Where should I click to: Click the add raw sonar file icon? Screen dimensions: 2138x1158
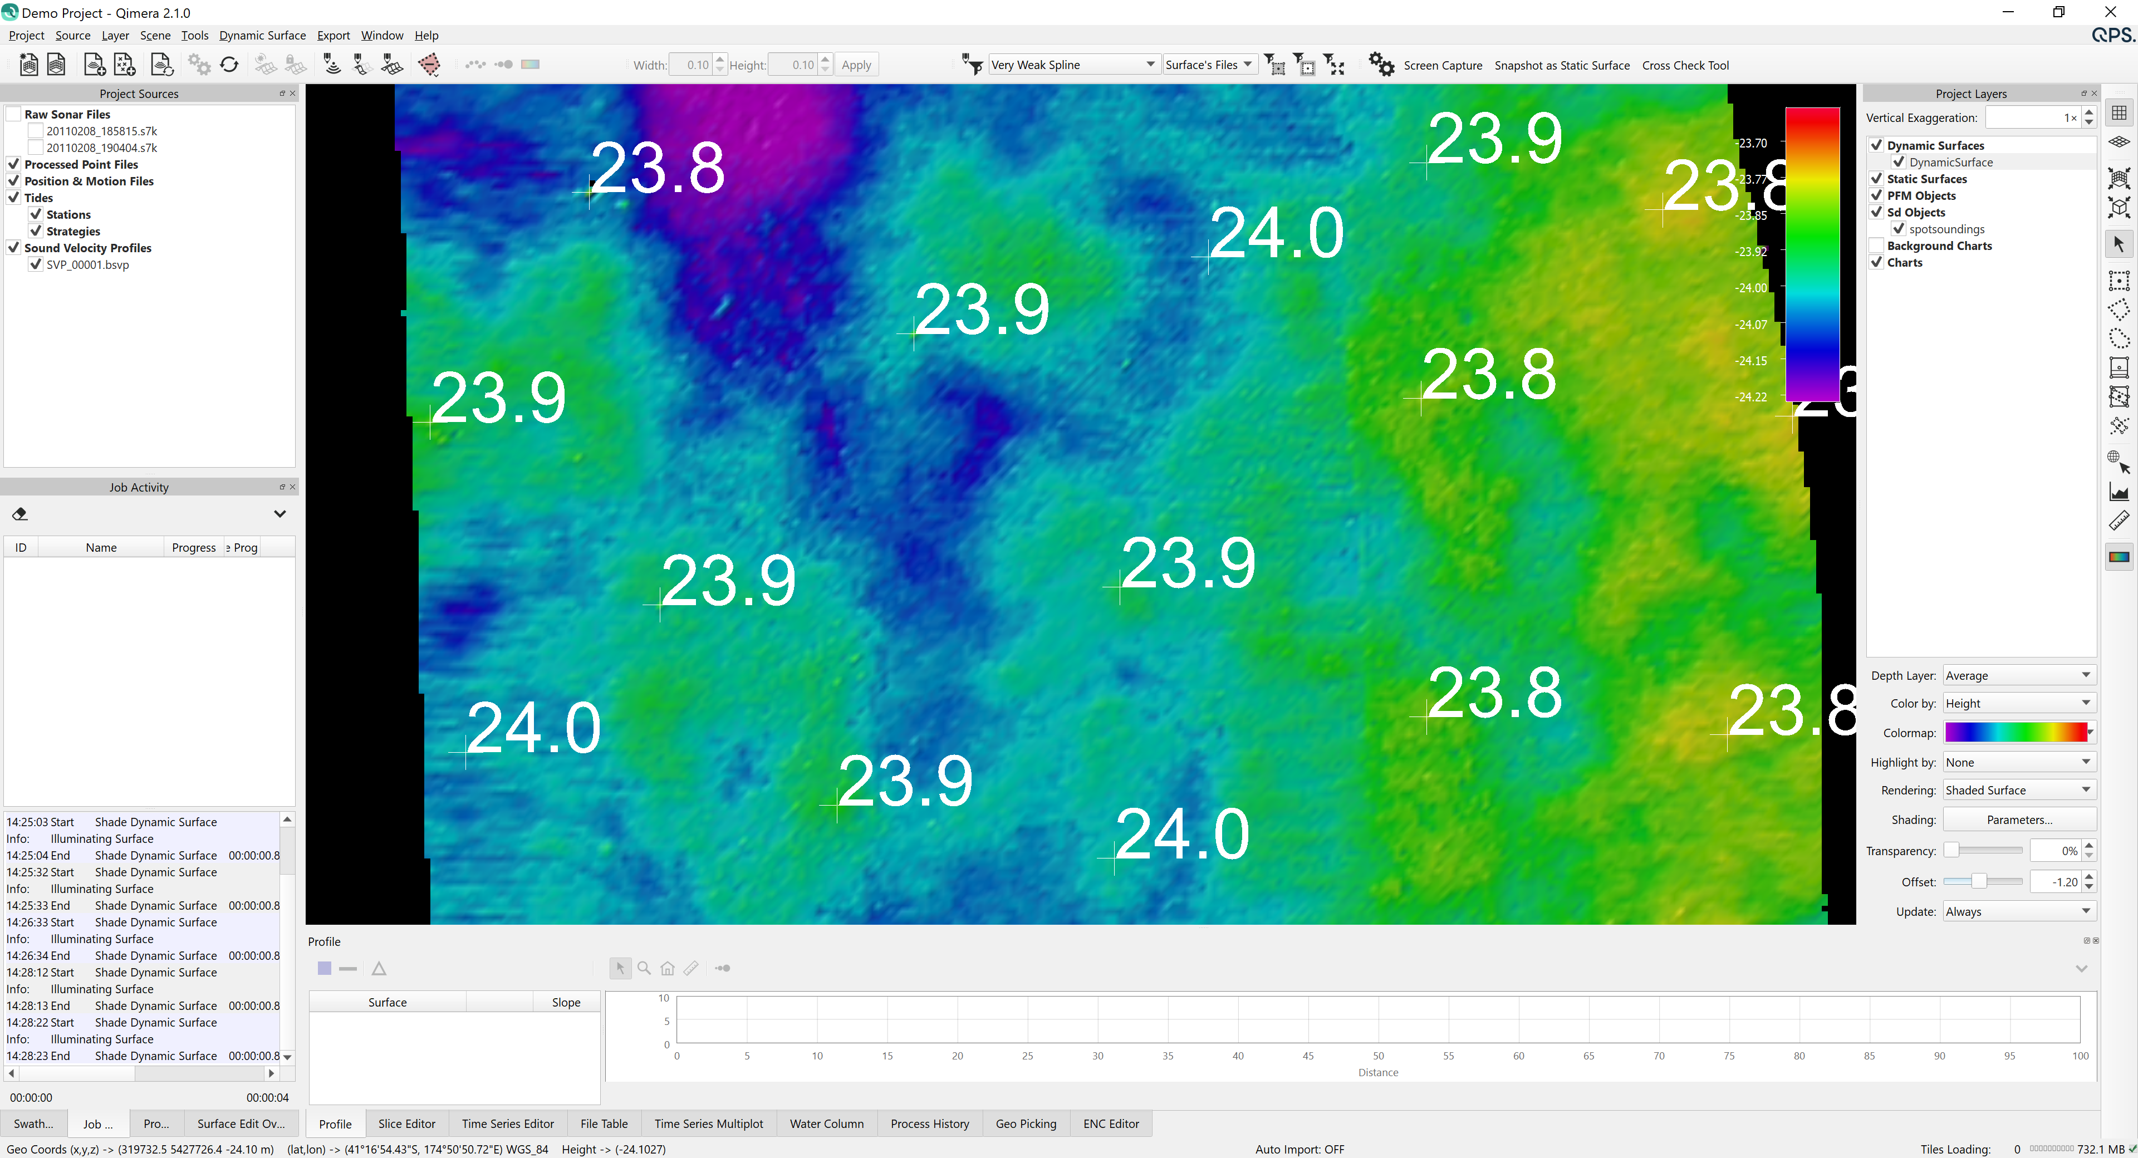[x=95, y=65]
